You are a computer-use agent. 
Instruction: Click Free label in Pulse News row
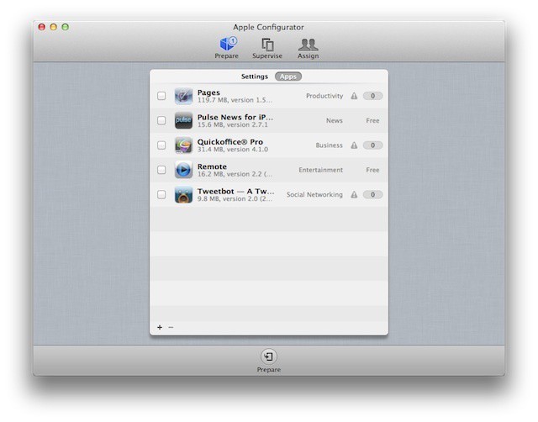pos(372,121)
